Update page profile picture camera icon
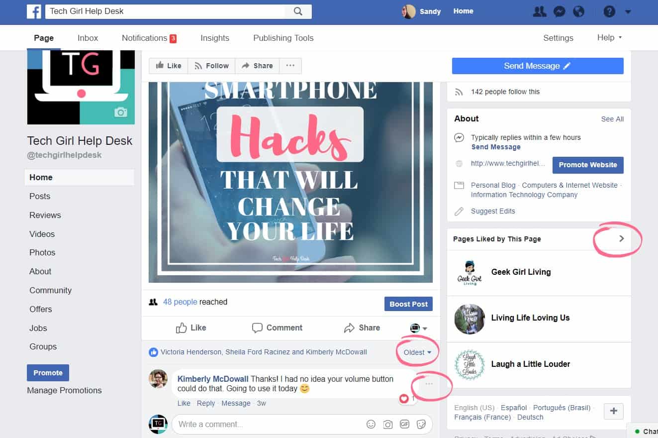Image resolution: width=658 pixels, height=438 pixels. [x=121, y=112]
